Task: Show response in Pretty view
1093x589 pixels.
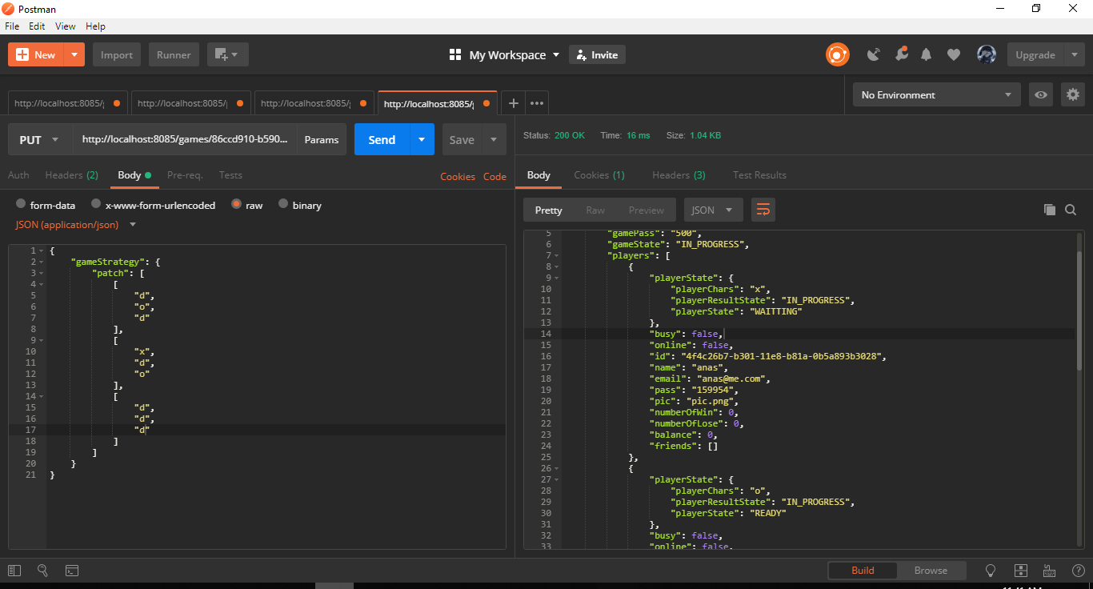Action: (x=549, y=210)
